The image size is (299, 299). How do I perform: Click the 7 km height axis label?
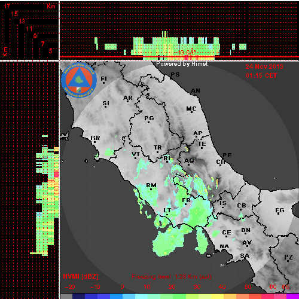42,44
